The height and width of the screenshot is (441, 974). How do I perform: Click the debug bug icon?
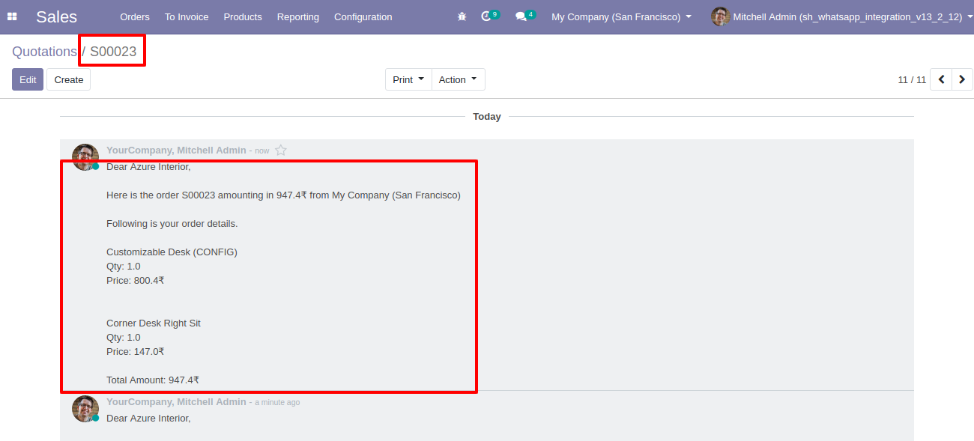[462, 16]
